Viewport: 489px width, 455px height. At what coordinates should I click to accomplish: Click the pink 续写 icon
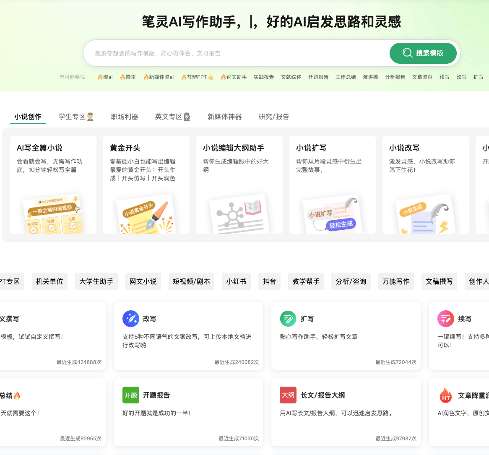[x=446, y=319]
